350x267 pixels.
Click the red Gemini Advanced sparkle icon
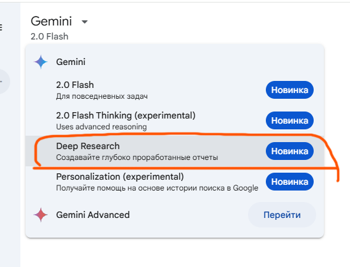coord(41,215)
